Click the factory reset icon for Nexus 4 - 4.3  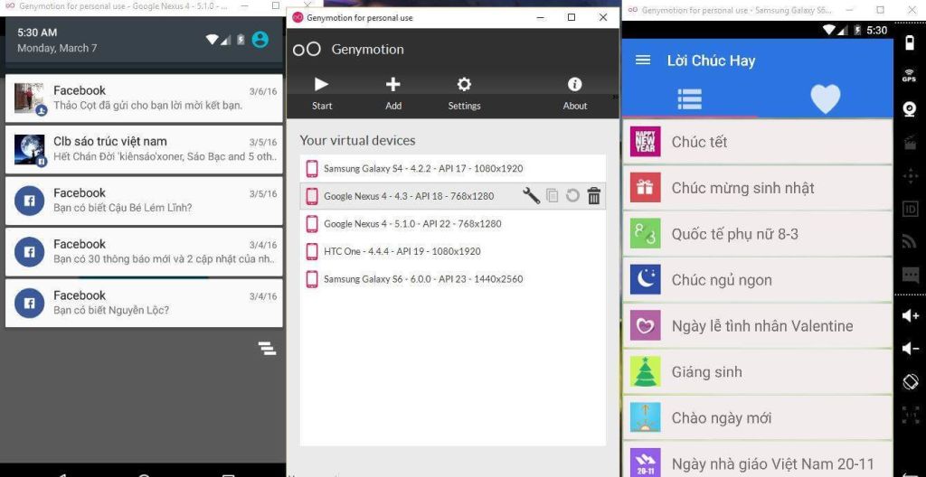coord(572,195)
